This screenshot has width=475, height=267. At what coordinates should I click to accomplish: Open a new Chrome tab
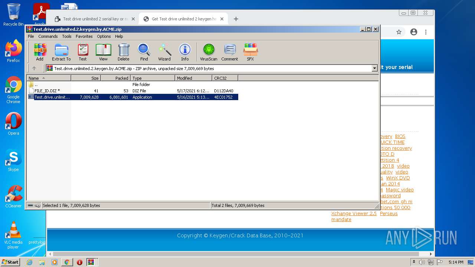pos(236,19)
